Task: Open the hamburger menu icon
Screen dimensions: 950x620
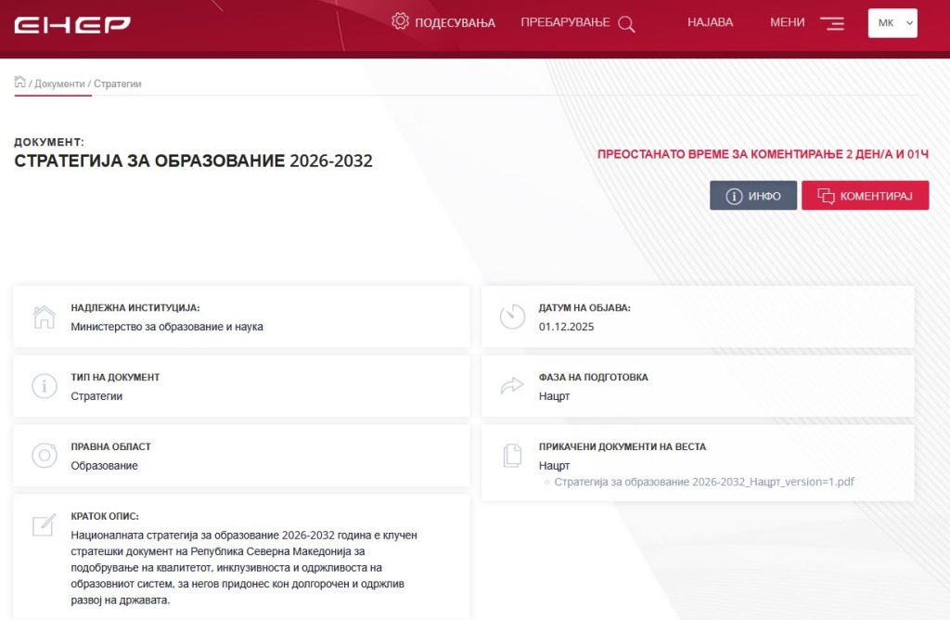Action: click(x=831, y=24)
